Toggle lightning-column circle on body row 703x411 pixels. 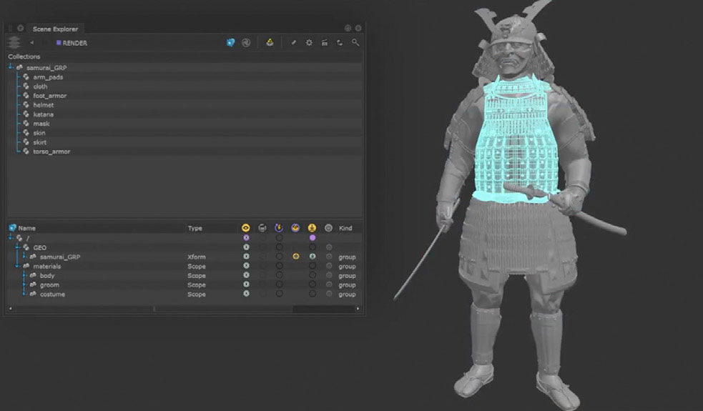[x=280, y=275]
